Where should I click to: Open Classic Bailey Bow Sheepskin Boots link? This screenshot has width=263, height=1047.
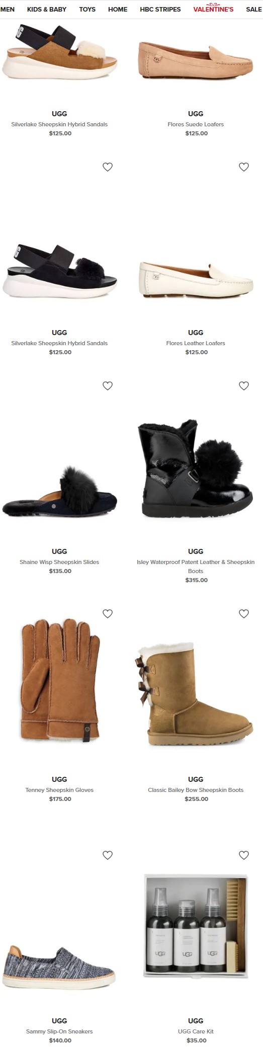(196, 790)
